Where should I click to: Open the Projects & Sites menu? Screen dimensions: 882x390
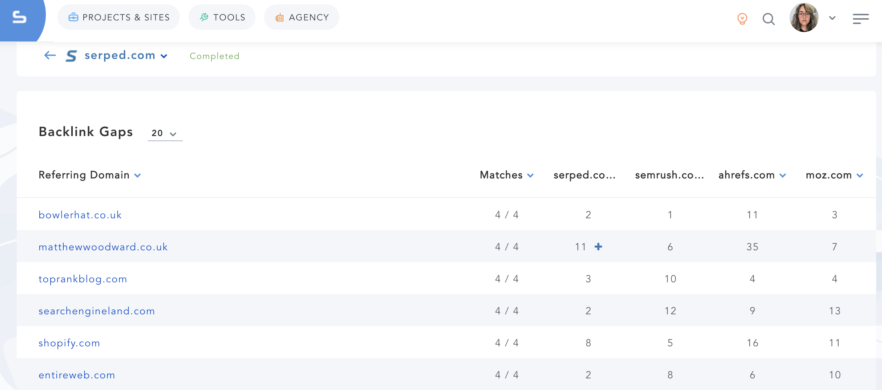(119, 17)
